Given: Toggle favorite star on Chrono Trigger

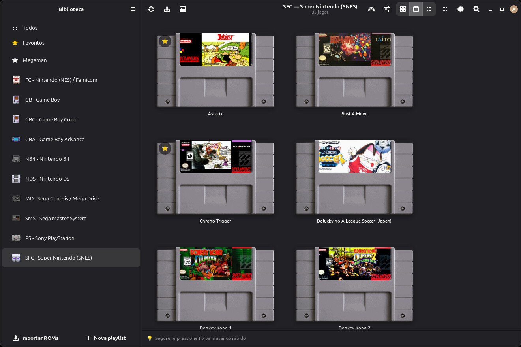Looking at the screenshot, I should click(165, 148).
